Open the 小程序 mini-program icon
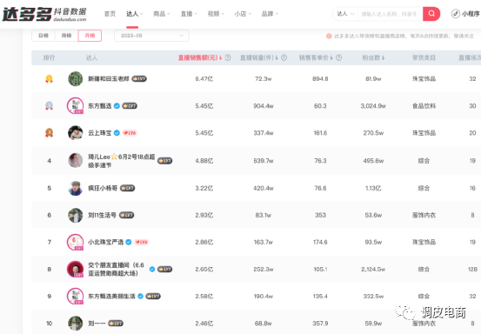 (455, 14)
